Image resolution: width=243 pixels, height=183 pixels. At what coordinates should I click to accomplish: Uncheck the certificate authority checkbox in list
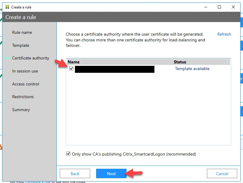[71, 68]
